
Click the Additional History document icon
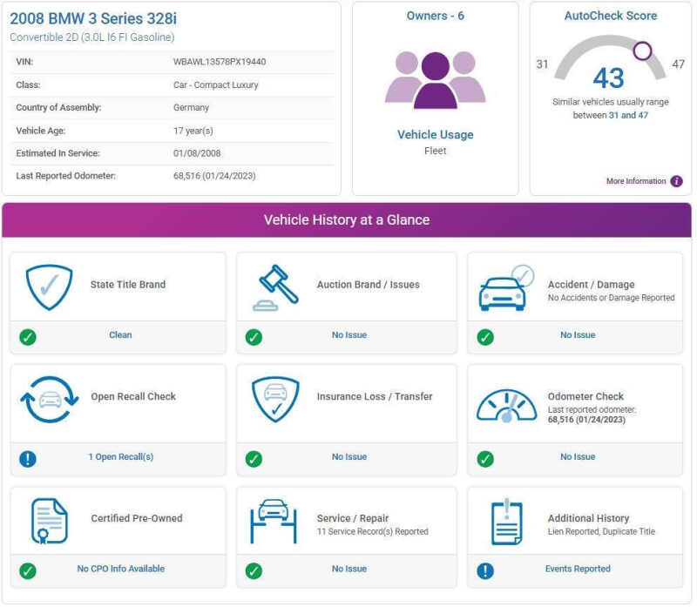point(506,523)
